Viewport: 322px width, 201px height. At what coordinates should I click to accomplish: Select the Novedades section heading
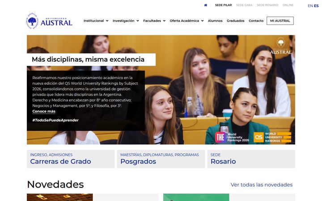pyautogui.click(x=55, y=184)
